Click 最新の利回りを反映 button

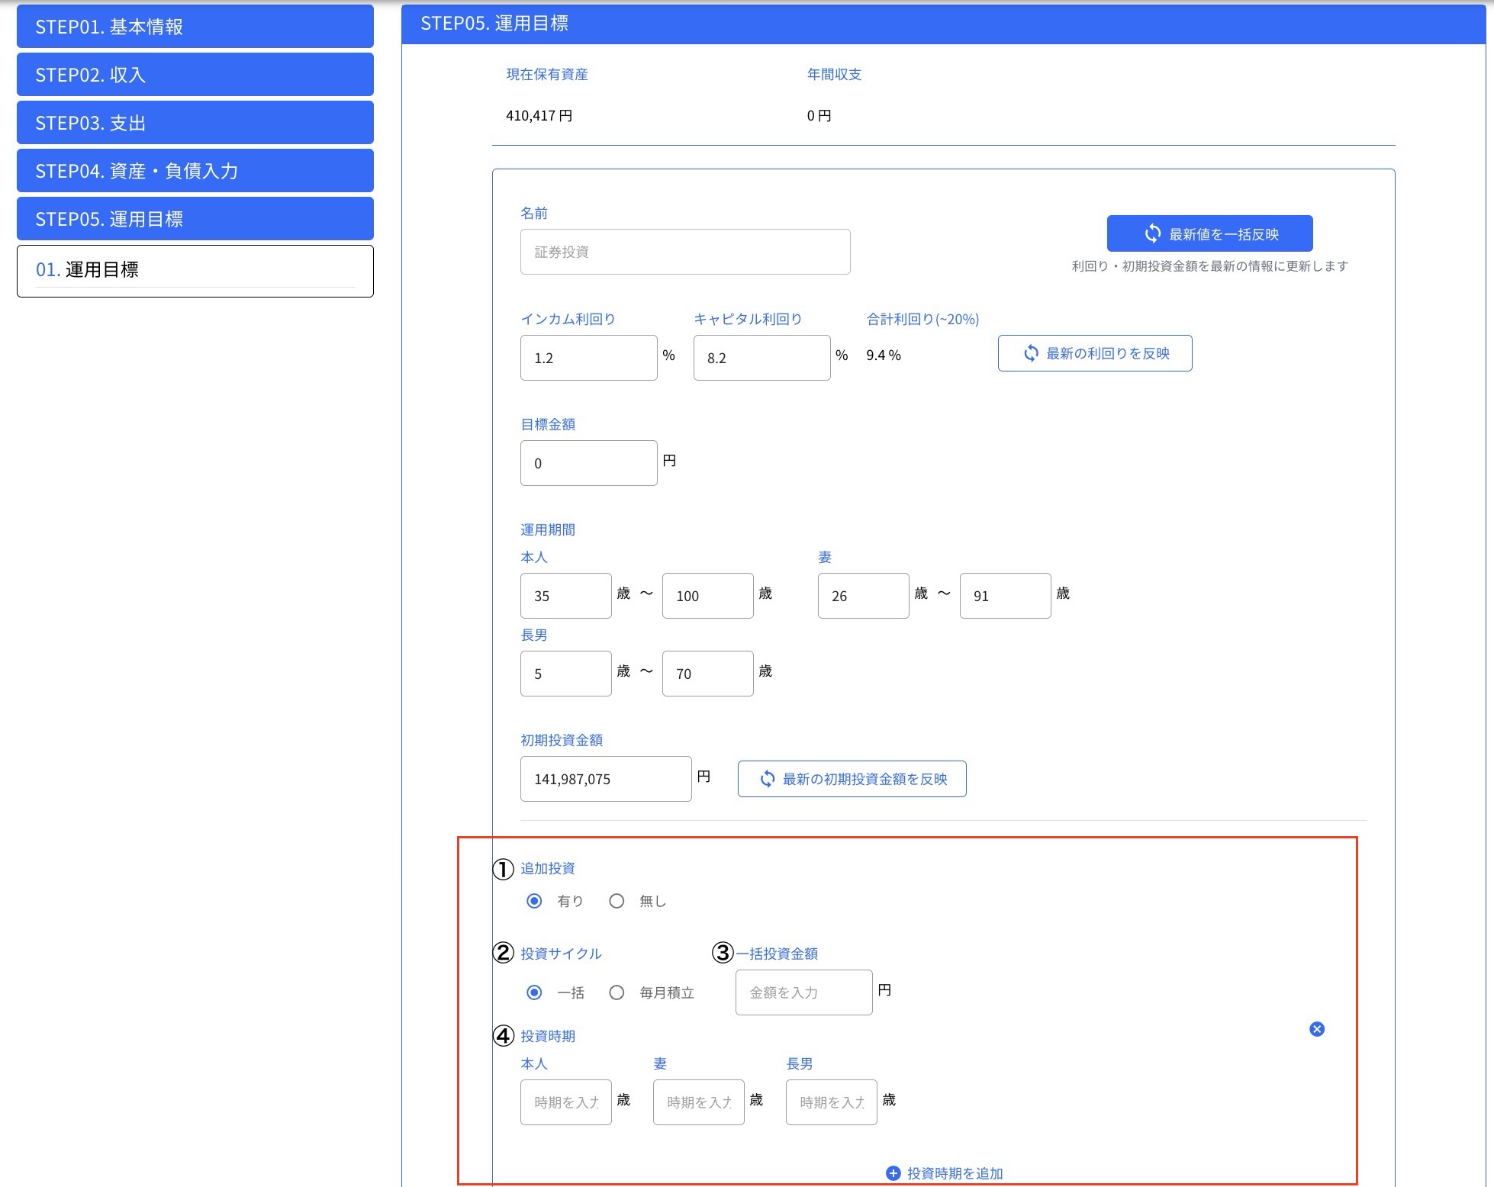[1095, 353]
